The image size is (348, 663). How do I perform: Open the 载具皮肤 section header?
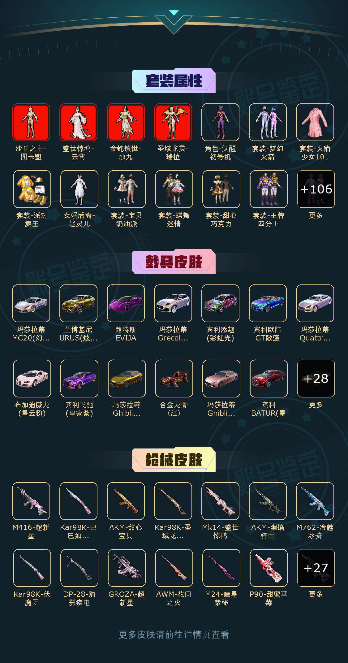tap(174, 262)
